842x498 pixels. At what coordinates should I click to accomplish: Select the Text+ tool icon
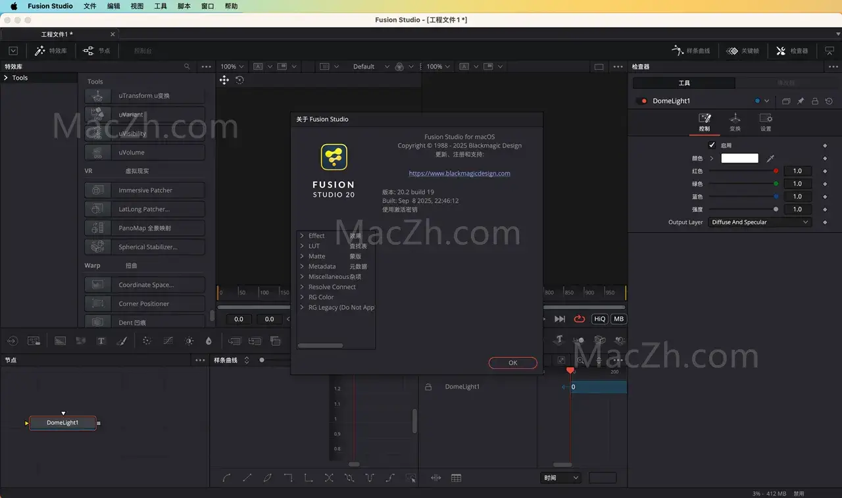tap(101, 341)
